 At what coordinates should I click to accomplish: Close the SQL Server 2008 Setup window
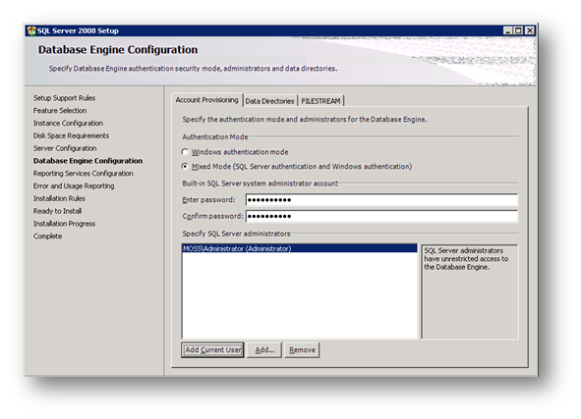tap(530, 30)
